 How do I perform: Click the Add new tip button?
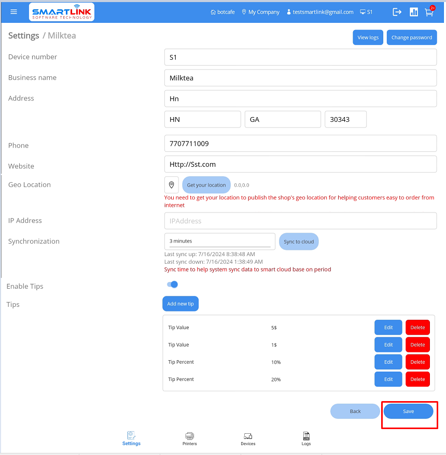pos(180,304)
